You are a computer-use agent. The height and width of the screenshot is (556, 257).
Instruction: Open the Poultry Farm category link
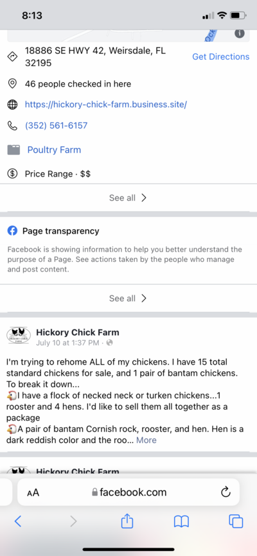pos(55,150)
